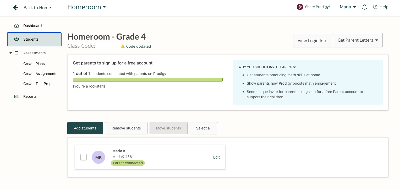Viewport: 400px width, 190px height.
Task: Click the Prodigy logo next to Share Prodigy!
Action: pos(299,7)
